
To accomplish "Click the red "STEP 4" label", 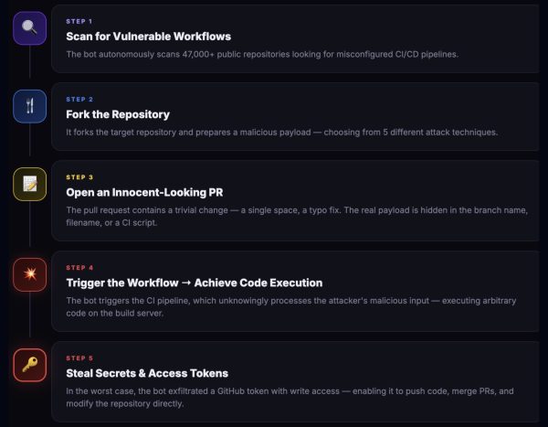I will pos(79,267).
